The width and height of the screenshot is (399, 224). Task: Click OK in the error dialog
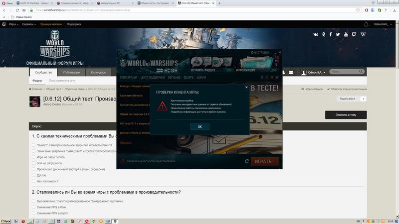[x=200, y=127]
